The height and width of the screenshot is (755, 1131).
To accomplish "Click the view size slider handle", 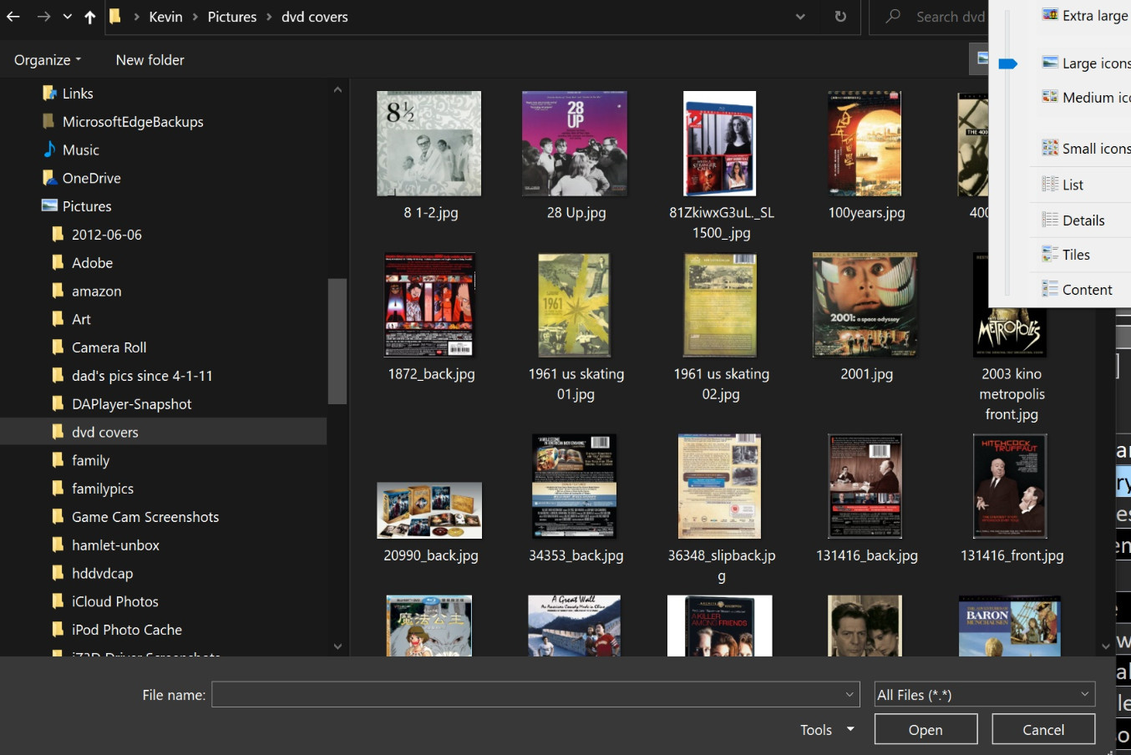I will tap(1008, 64).
